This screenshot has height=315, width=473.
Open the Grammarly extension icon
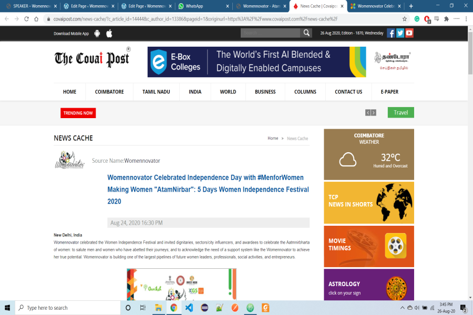pos(417,19)
